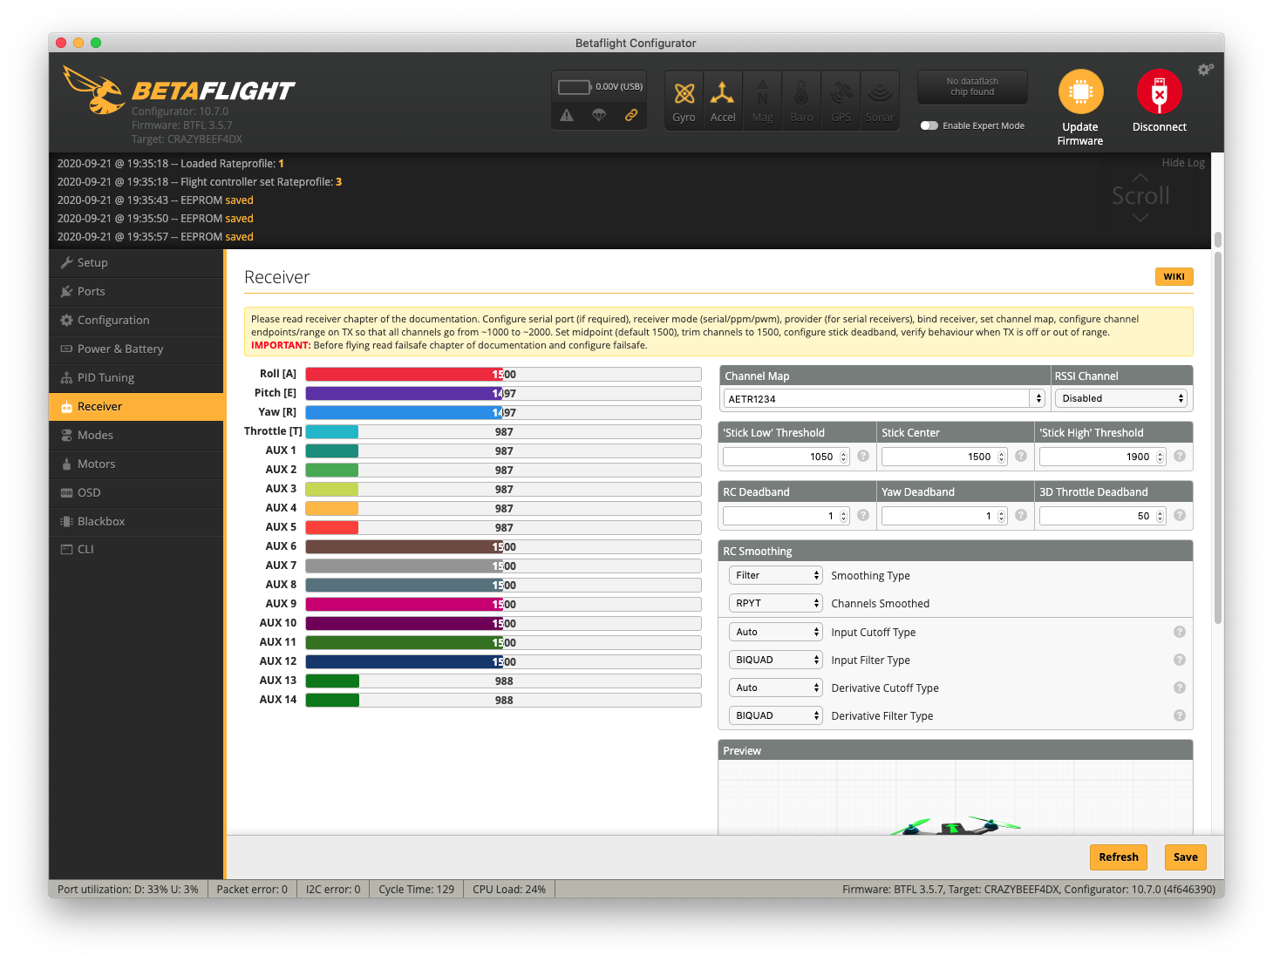Open the Derivative Cutoff Type dropdown
Viewport: 1273px width, 962px height.
776,688
